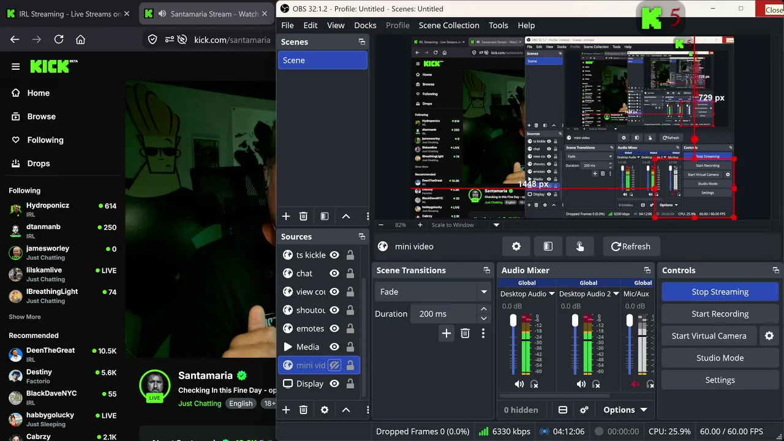
Task: Switch to IRL Streaming browser tab
Action: tap(69, 13)
